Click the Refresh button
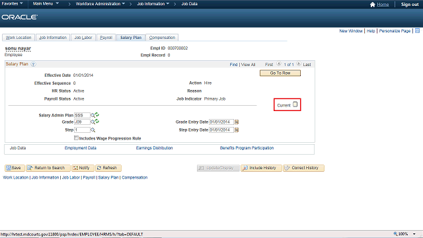This screenshot has width=423, height=238. tap(108, 168)
